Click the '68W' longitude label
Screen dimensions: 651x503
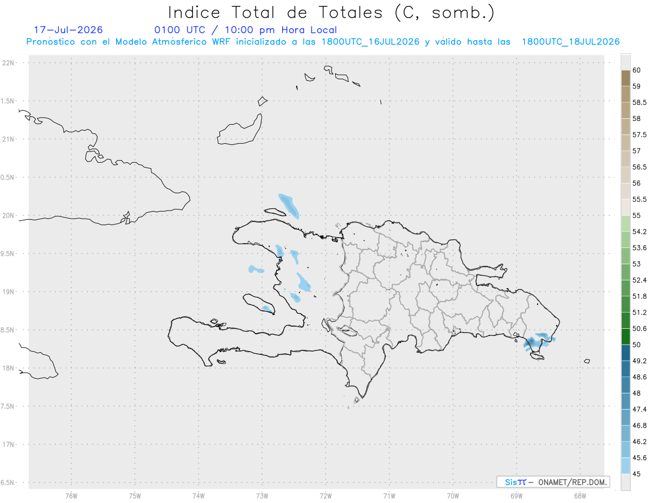tap(580, 496)
